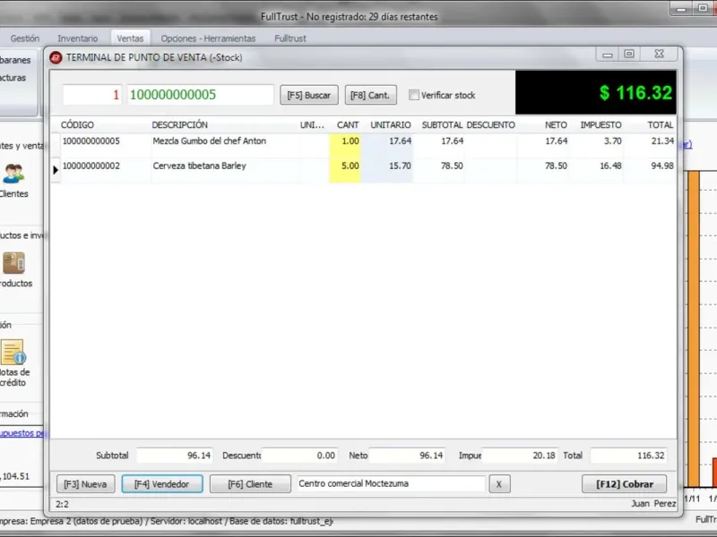The width and height of the screenshot is (717, 537).
Task: Sort by the CÓDIGO column header
Action: point(77,124)
